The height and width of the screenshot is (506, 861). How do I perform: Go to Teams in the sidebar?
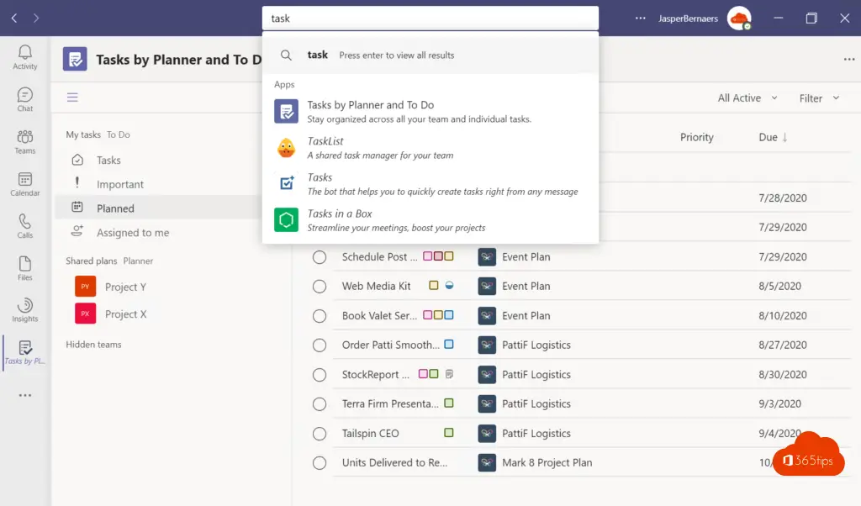[x=24, y=141]
